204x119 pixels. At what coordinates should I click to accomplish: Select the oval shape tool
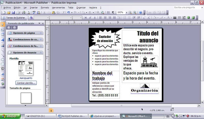click(3, 60)
